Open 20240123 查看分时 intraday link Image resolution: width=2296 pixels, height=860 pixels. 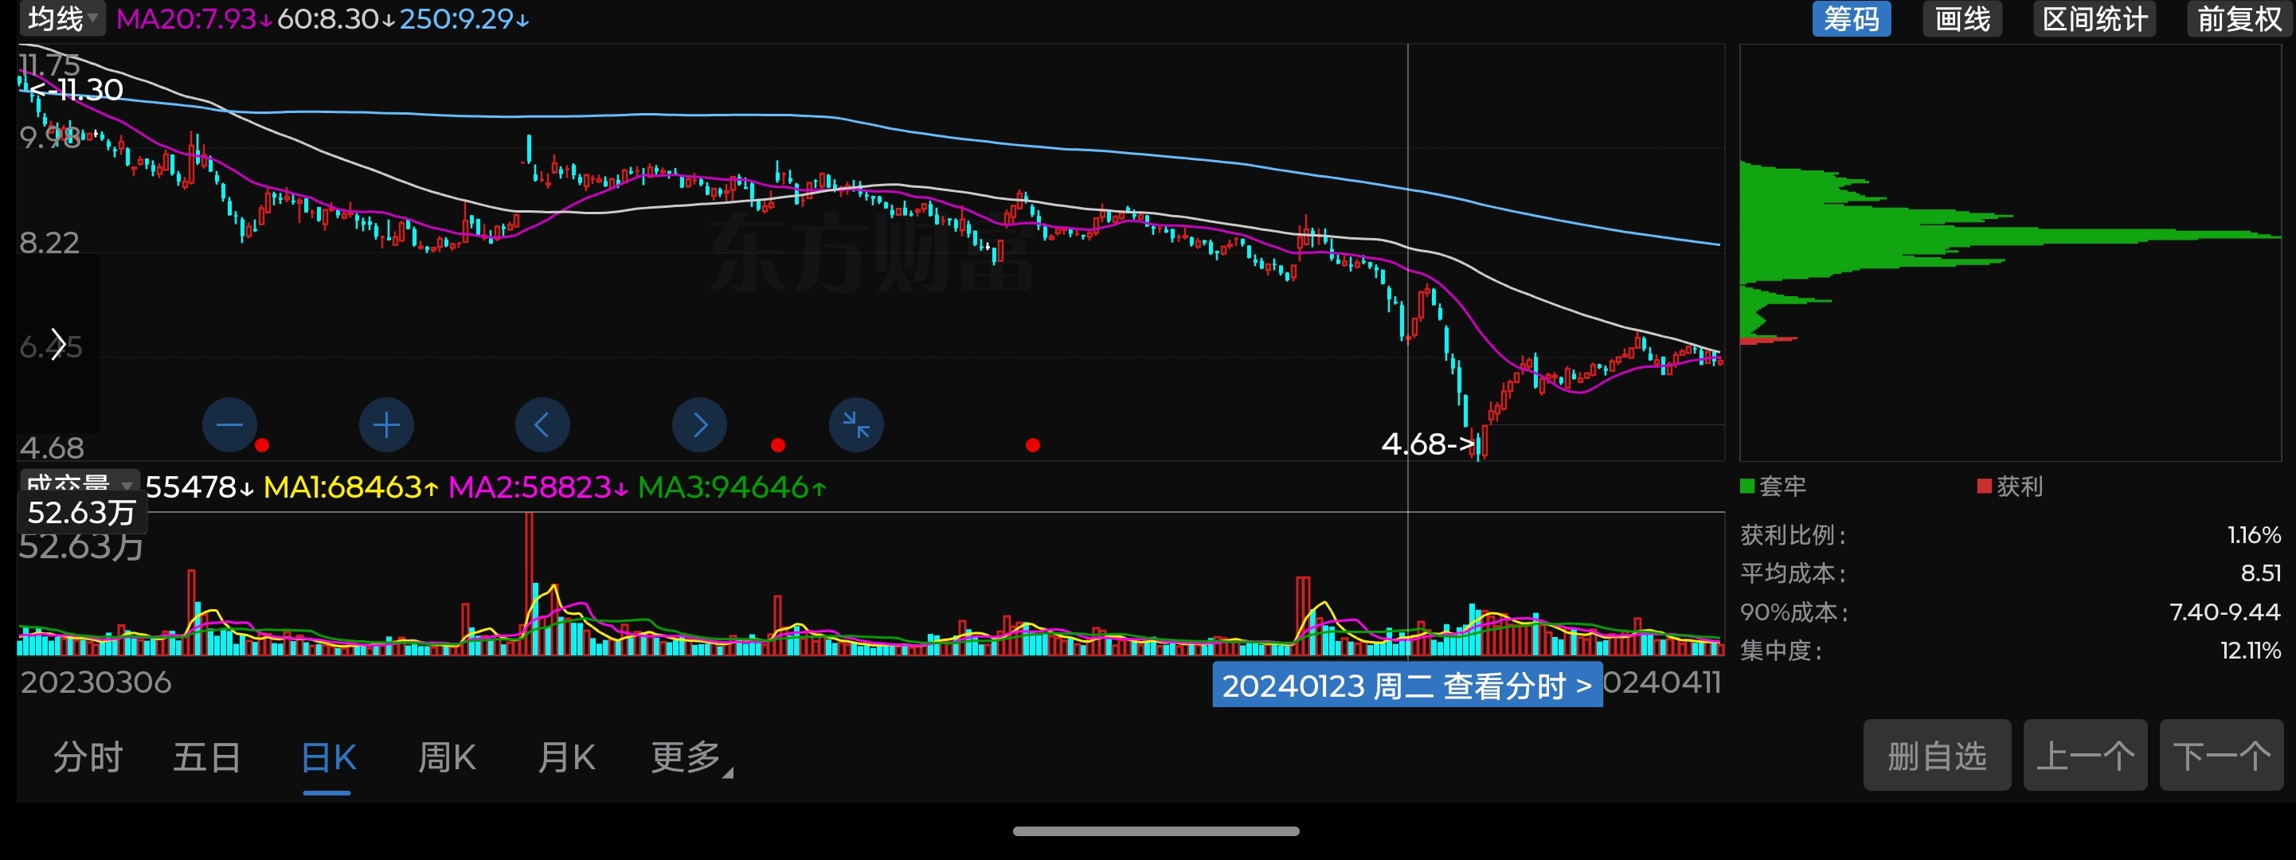click(1406, 686)
